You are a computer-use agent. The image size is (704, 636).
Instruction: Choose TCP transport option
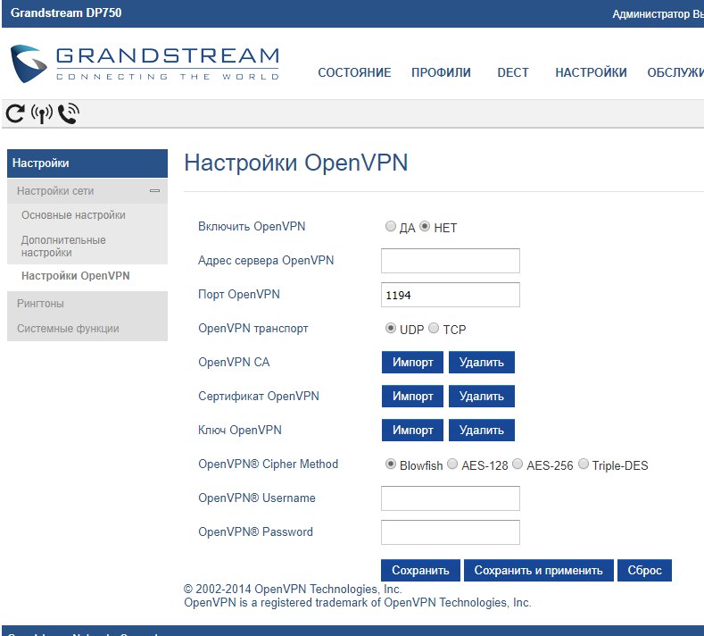coord(434,328)
